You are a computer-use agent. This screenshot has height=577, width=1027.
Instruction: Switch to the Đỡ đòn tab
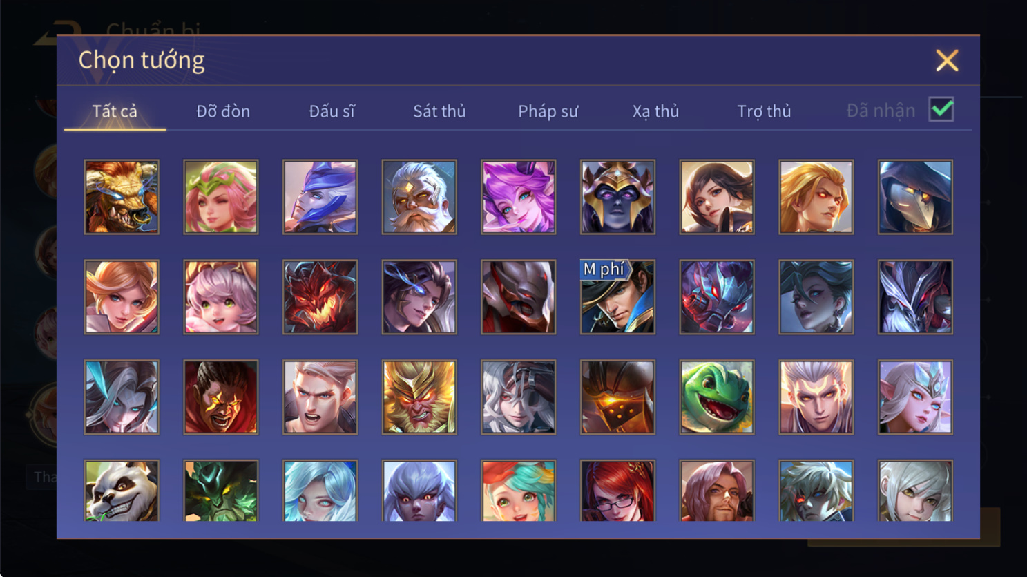(223, 111)
